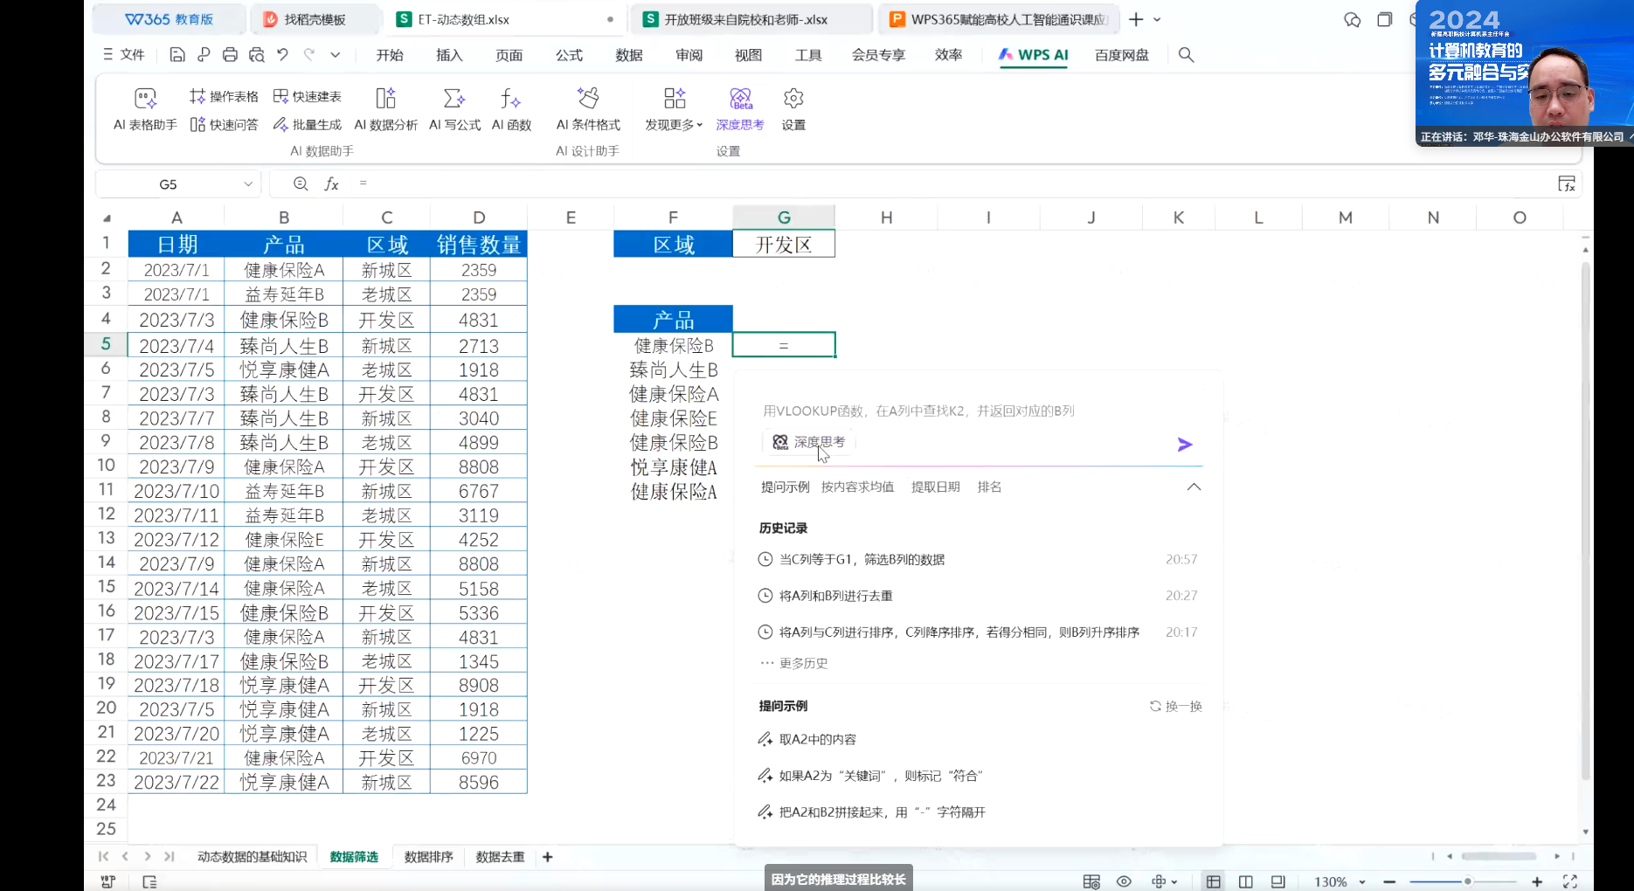Send the AI prompt with purple arrow
The image size is (1634, 891).
point(1184,445)
